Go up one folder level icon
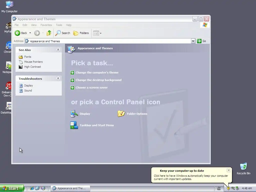This screenshot has width=256, height=192. pyautogui.click(x=49, y=33)
